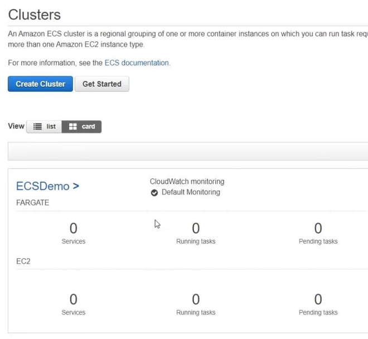Select the Default Monitoring text
The width and height of the screenshot is (368, 339).
191,193
